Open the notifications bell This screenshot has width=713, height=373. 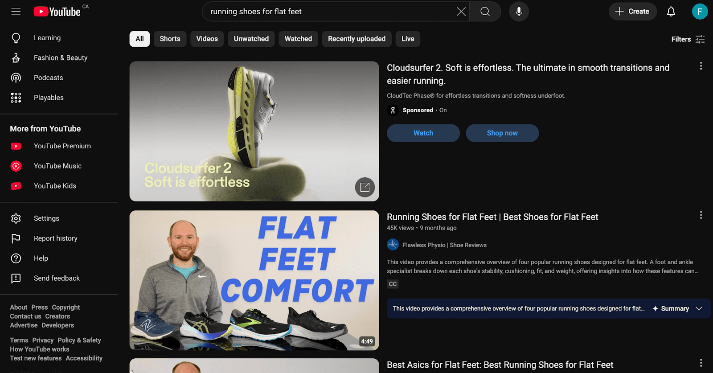point(671,12)
